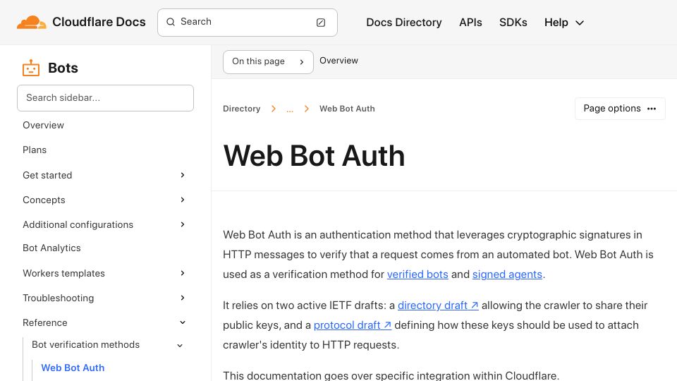Expand the On this page selector

point(268,62)
